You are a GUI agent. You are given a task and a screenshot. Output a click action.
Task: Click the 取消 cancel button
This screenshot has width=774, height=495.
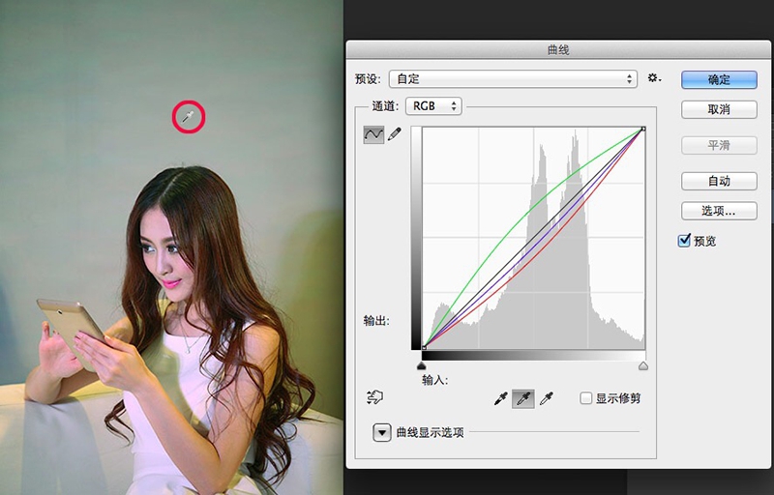(719, 109)
